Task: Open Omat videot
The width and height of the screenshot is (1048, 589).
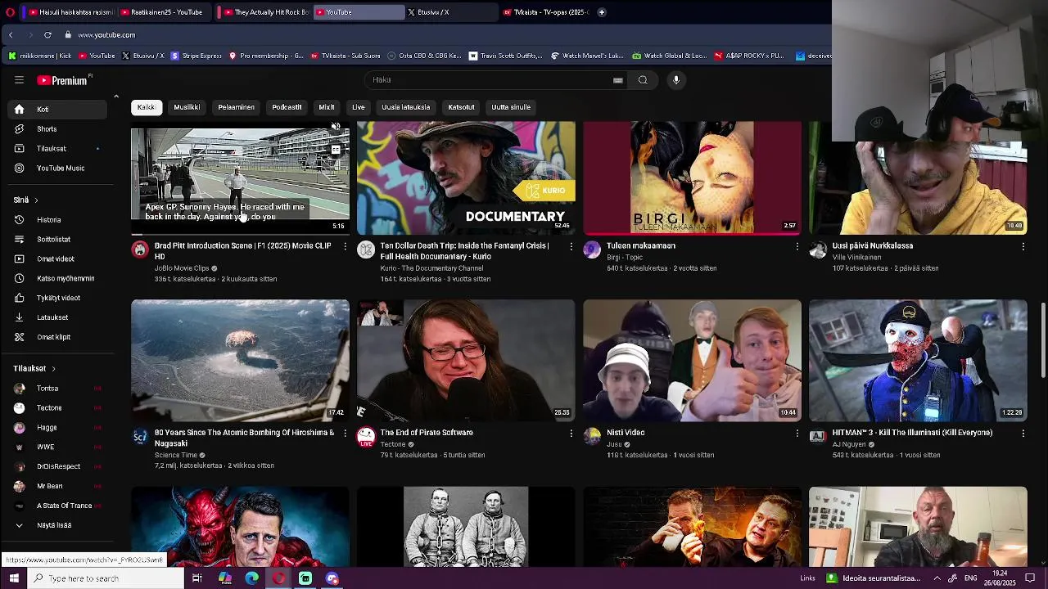Action: coord(57,259)
